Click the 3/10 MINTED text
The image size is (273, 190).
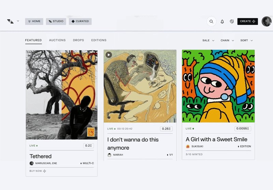point(194,154)
